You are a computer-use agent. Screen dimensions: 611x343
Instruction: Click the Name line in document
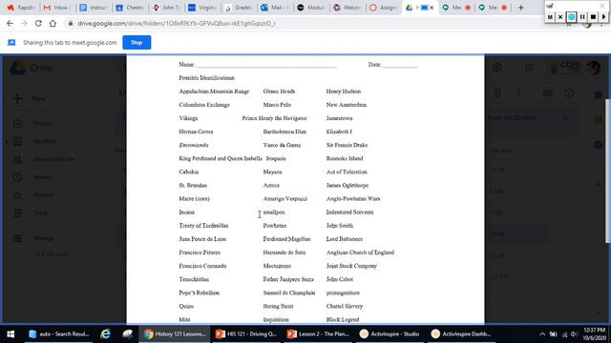tap(266, 65)
